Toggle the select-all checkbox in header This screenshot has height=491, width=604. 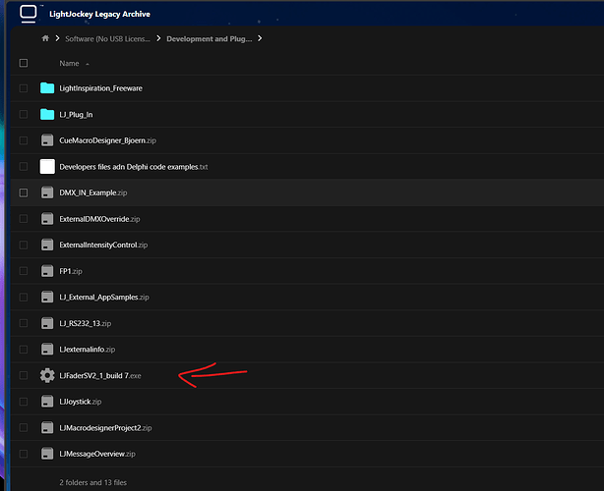coord(24,63)
